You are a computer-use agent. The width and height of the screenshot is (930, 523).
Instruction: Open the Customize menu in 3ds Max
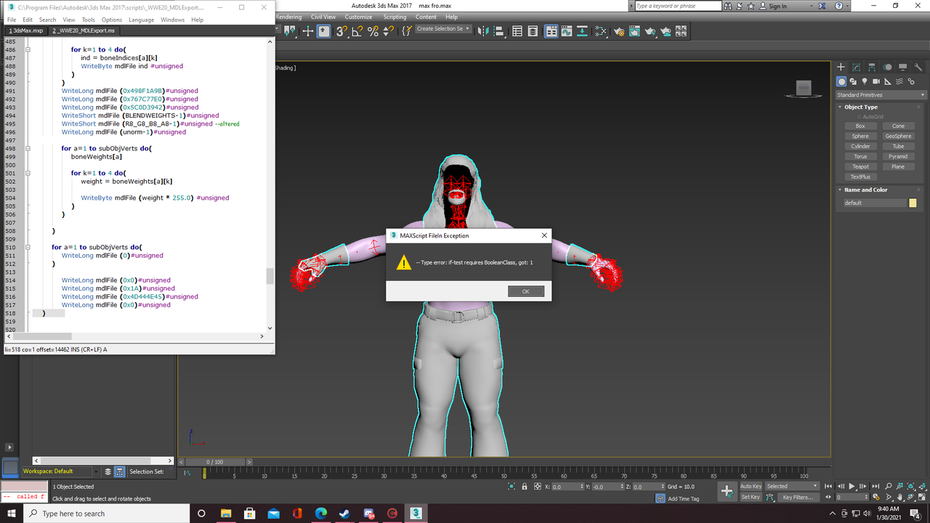(358, 17)
